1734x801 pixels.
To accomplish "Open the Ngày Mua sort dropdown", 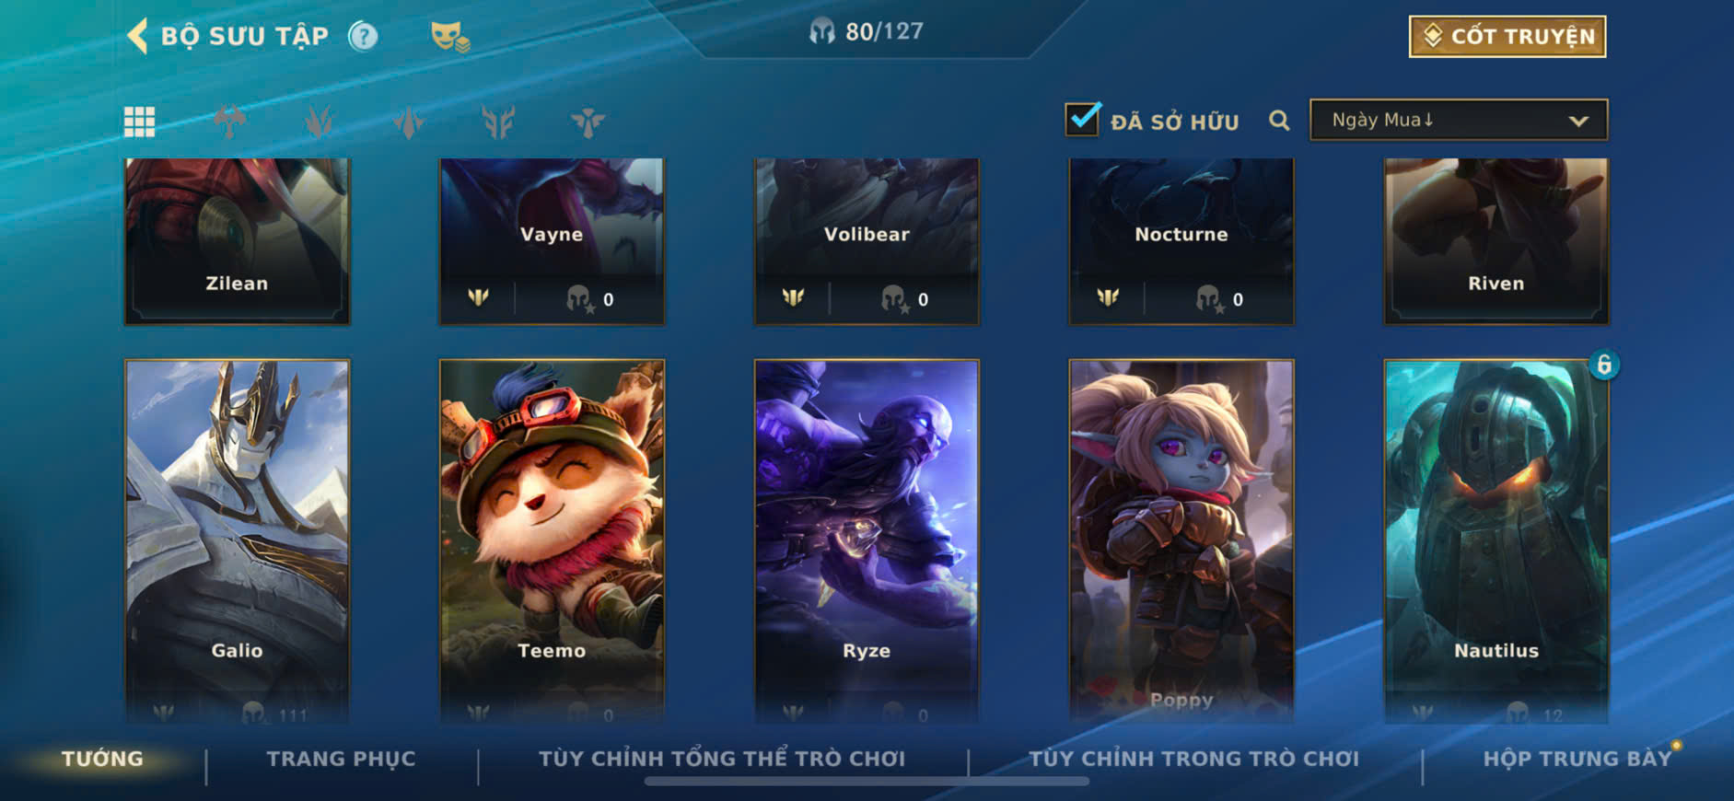I will (x=1459, y=121).
